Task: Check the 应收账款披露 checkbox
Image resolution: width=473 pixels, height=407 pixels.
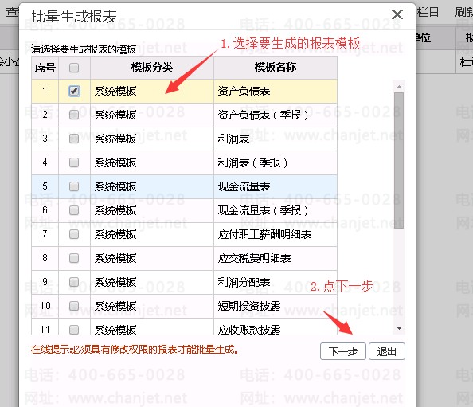Action: pos(74,330)
